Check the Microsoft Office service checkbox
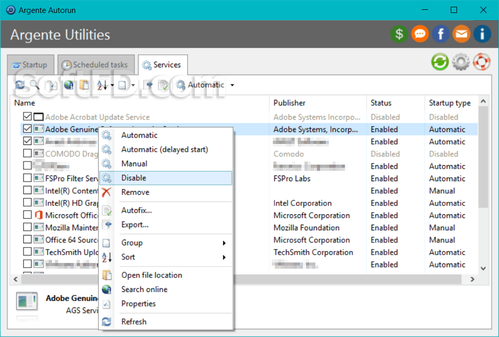Viewport: 499px width, 337px height. pos(27,215)
